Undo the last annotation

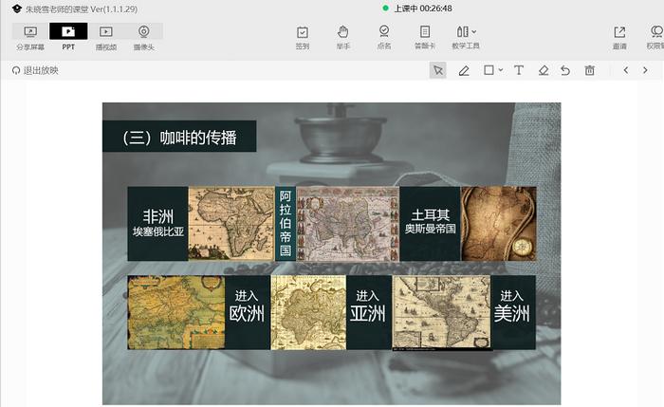pyautogui.click(x=565, y=70)
